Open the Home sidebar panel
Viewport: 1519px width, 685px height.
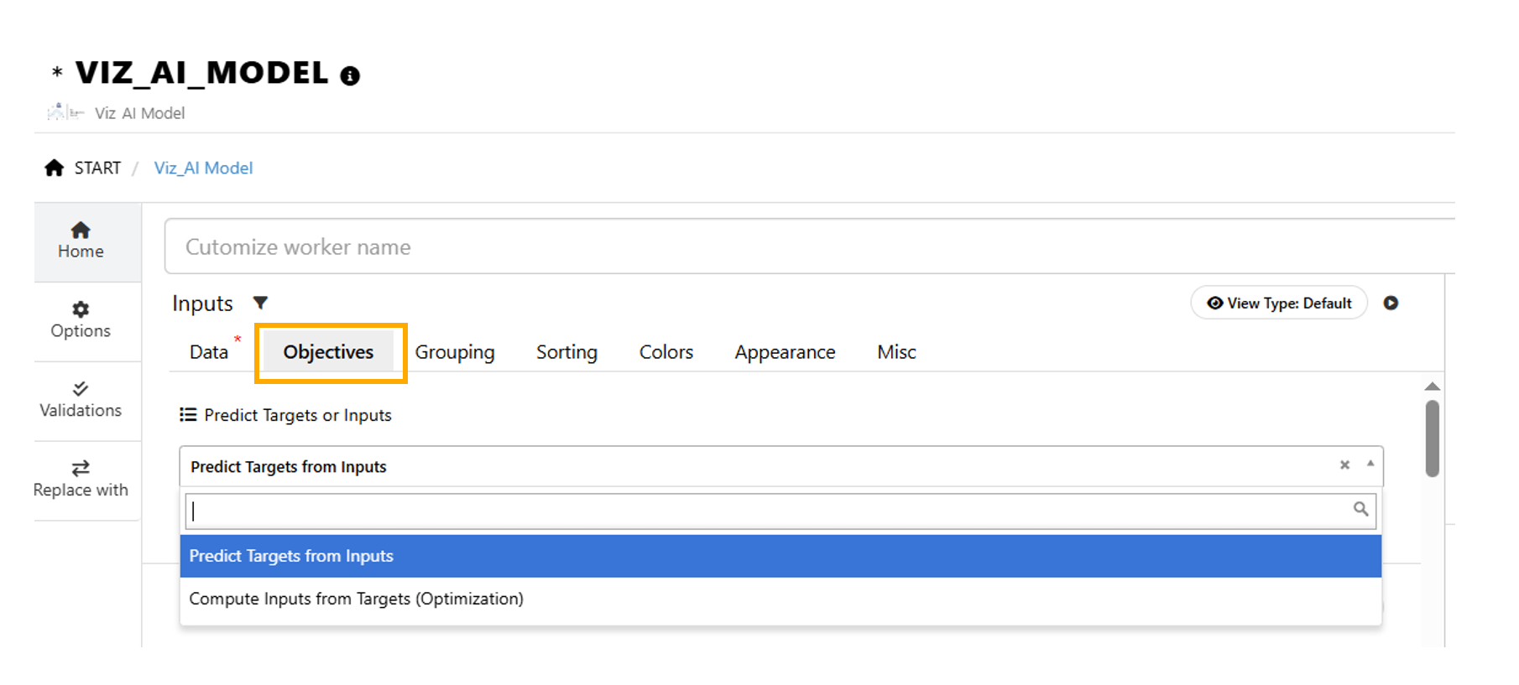81,241
